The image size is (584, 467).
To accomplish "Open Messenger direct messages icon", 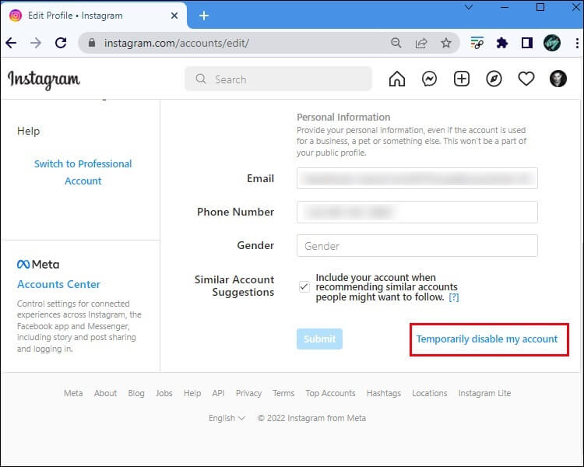I will click(429, 79).
